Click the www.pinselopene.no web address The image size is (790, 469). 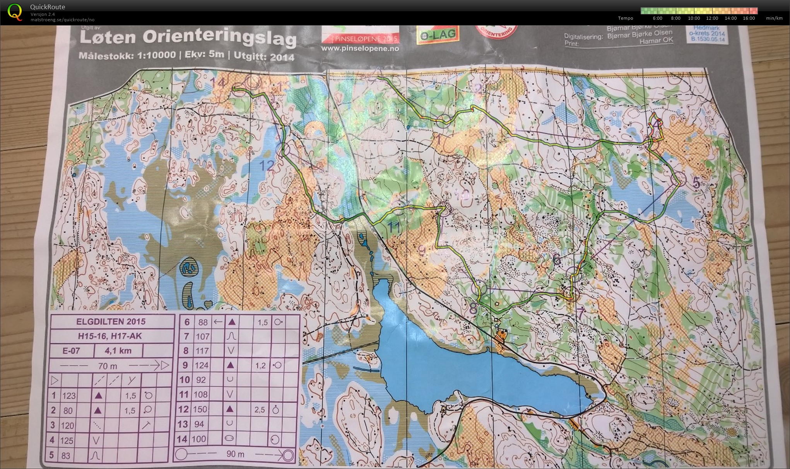360,49
